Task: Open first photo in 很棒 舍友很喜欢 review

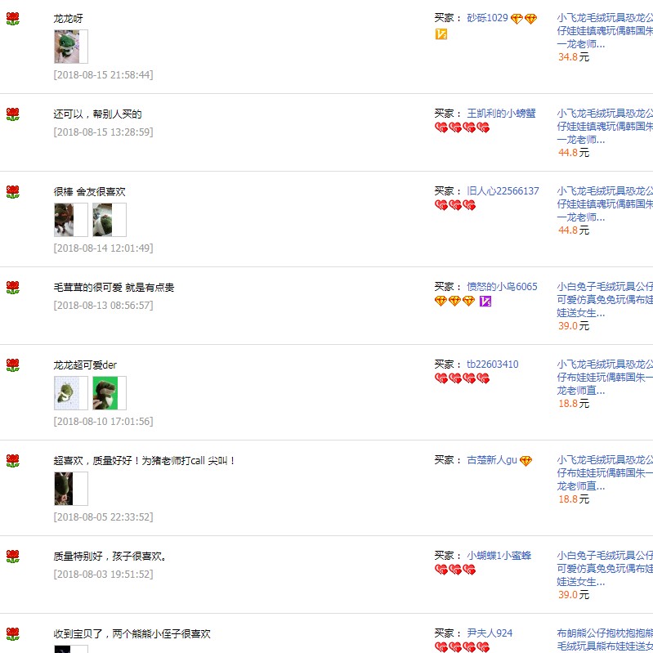Action: point(71,220)
